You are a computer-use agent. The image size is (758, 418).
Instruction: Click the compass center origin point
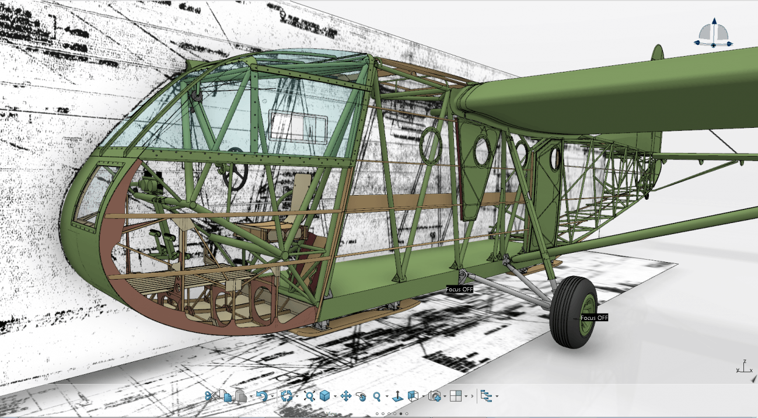712,45
